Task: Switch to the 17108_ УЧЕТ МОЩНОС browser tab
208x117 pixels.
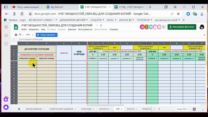Action: 130,7
